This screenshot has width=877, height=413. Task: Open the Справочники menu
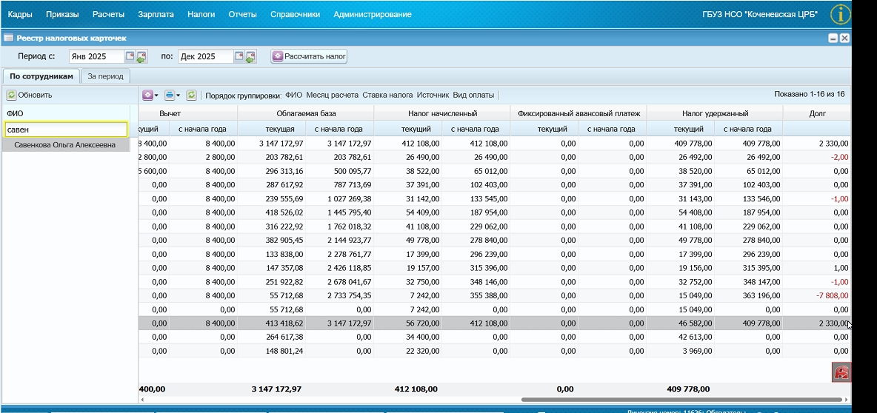[x=295, y=15]
